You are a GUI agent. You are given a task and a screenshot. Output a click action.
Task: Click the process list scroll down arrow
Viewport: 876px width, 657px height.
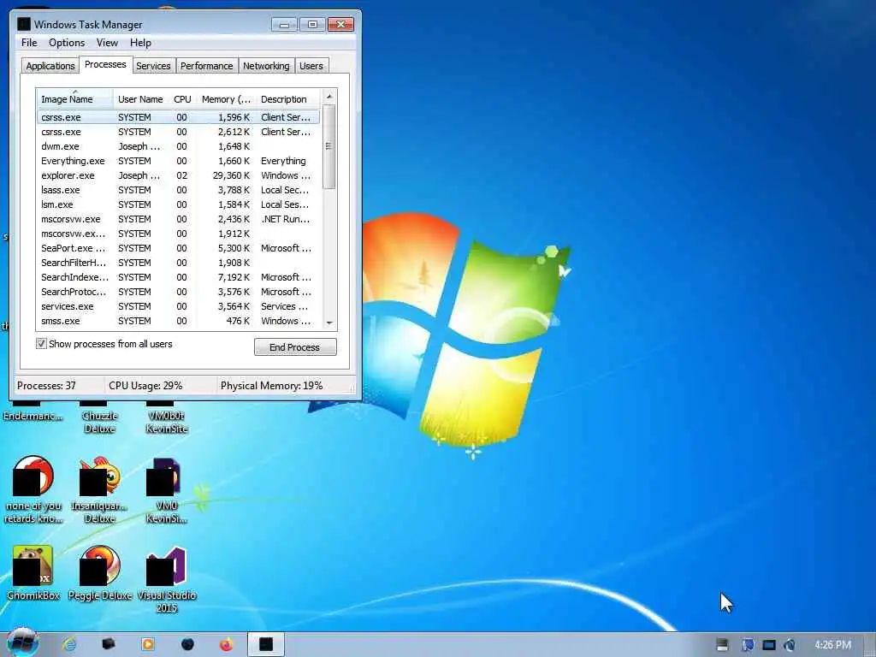(x=329, y=323)
